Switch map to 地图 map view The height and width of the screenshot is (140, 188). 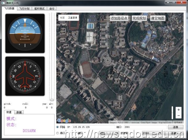63,18
